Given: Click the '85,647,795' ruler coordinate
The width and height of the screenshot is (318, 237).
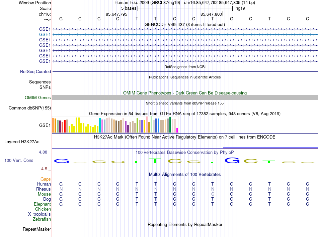Looking at the screenshot, I should [x=116, y=14].
